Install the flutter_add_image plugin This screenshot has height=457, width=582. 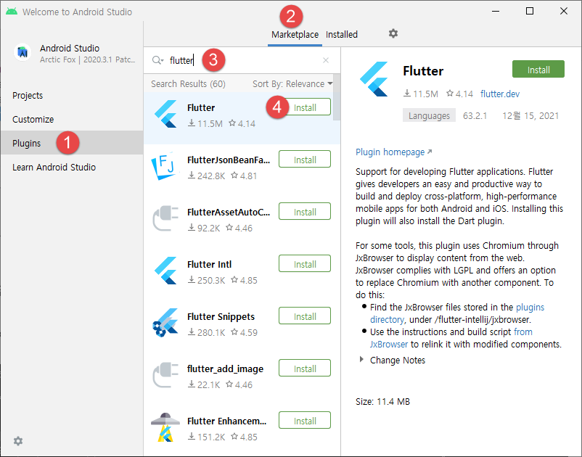tap(305, 369)
